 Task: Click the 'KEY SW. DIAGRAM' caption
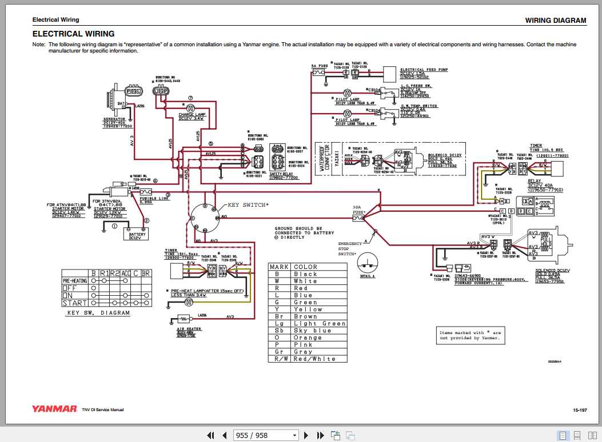pyautogui.click(x=98, y=313)
